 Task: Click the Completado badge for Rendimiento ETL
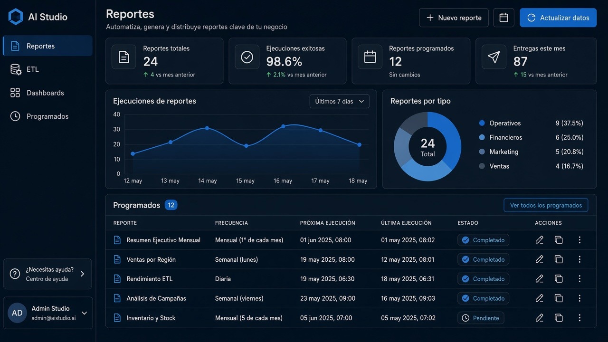(x=483, y=279)
